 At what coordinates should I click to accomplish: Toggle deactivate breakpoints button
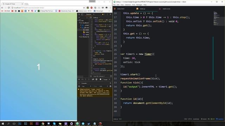point(93,79)
